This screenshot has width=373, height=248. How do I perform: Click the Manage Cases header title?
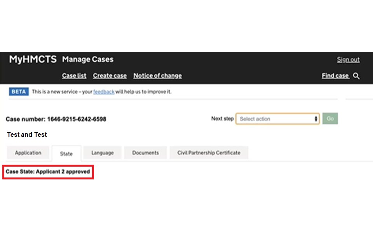[x=88, y=60]
